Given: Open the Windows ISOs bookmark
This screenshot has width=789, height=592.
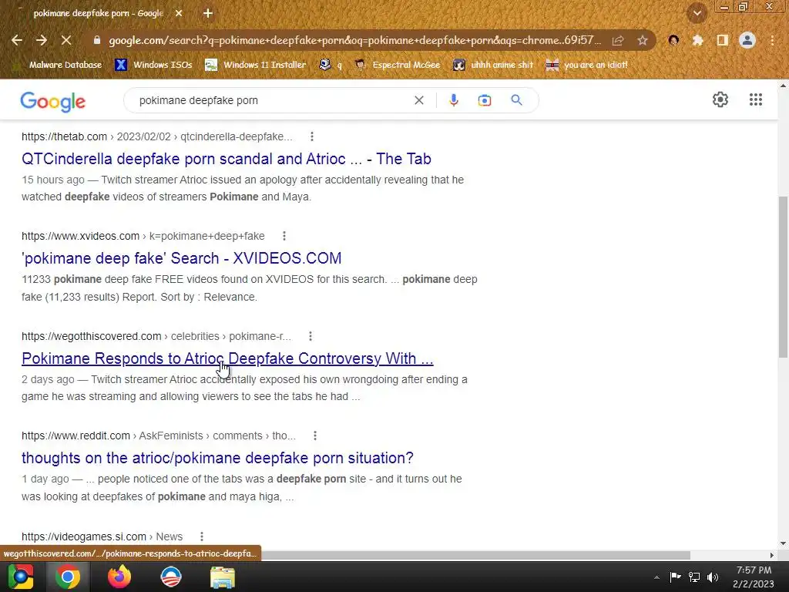Looking at the screenshot, I should (153, 65).
